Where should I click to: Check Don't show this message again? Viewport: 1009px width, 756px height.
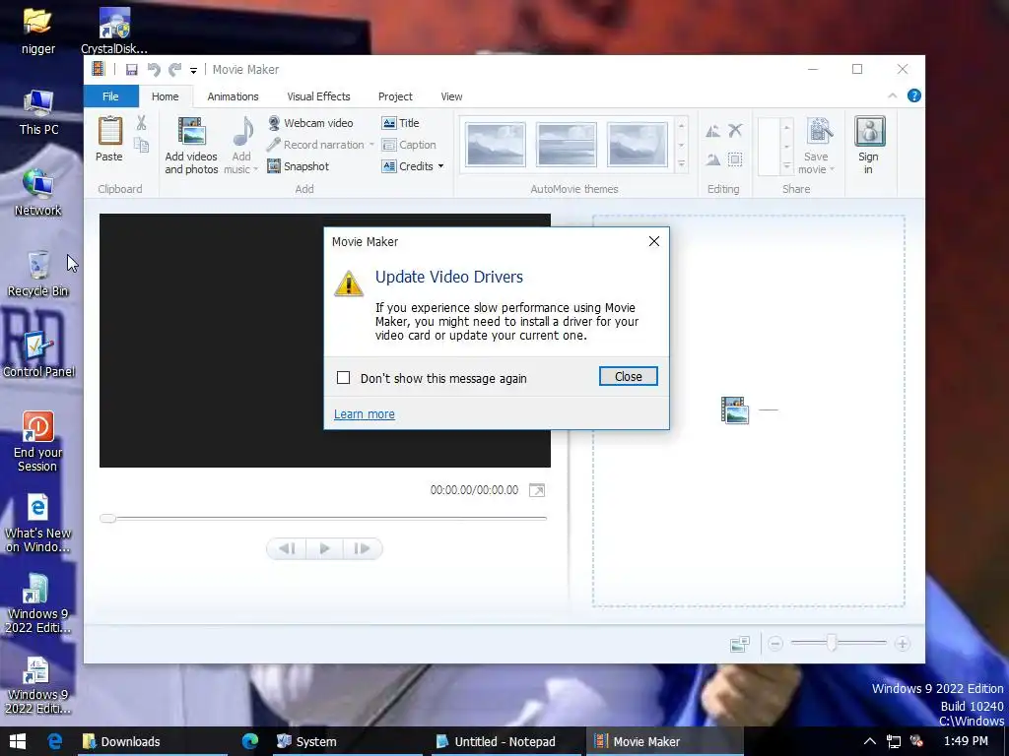(x=344, y=377)
